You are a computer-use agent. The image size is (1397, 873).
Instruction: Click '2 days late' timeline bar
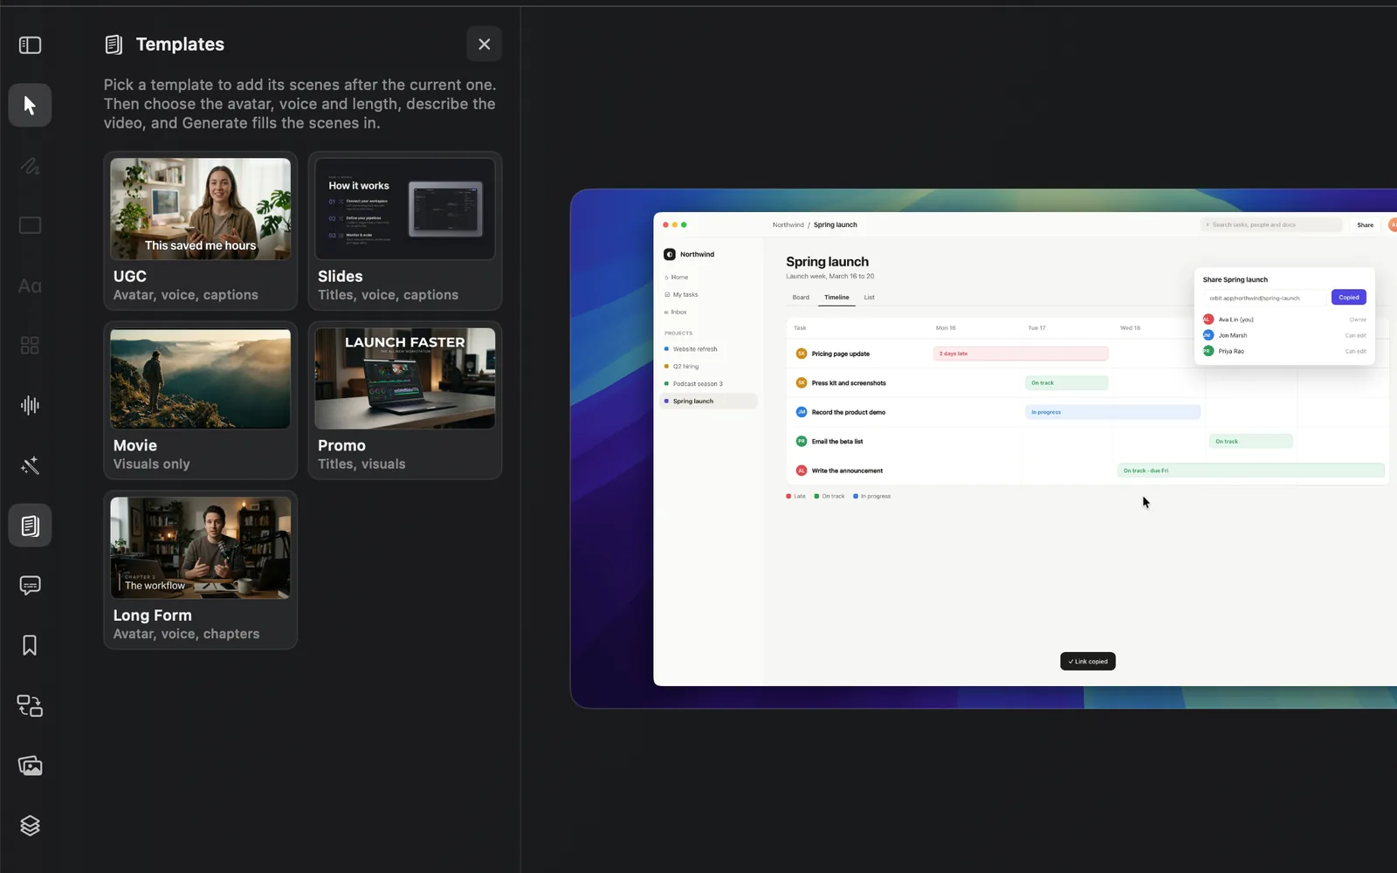click(x=1021, y=354)
